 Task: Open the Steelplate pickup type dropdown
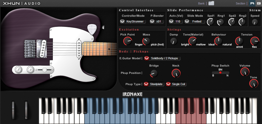154,84
